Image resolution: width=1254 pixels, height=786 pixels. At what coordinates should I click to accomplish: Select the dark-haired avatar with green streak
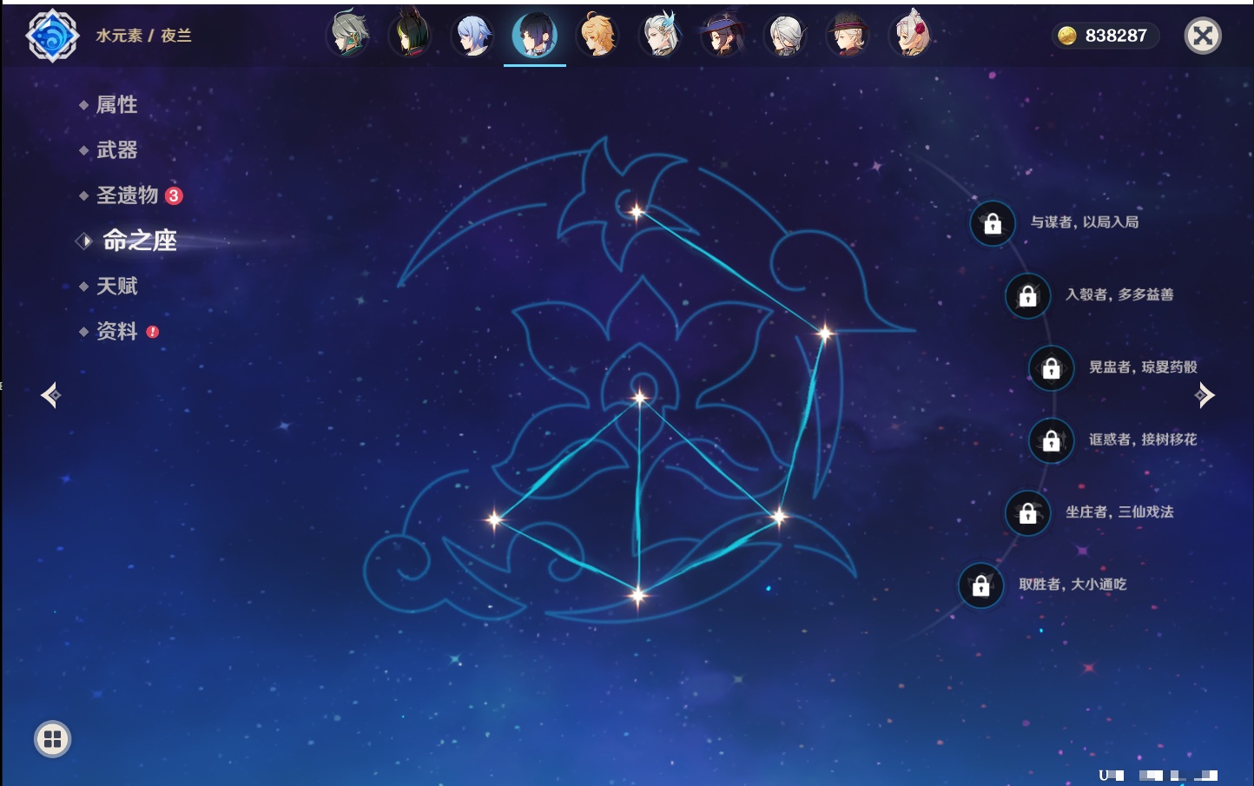coord(410,35)
